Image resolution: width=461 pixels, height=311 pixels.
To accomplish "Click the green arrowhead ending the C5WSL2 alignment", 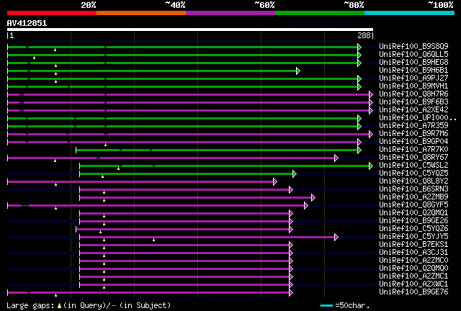I will click(371, 166).
